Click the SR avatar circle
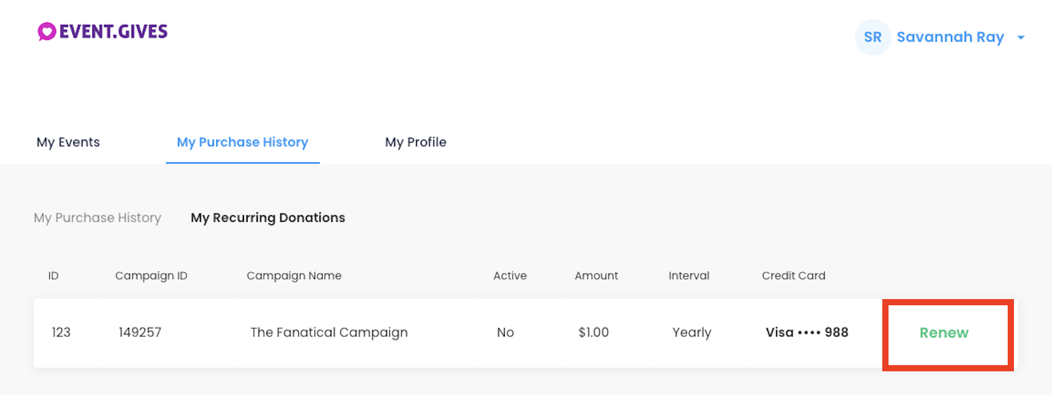This screenshot has width=1052, height=395. 872,37
